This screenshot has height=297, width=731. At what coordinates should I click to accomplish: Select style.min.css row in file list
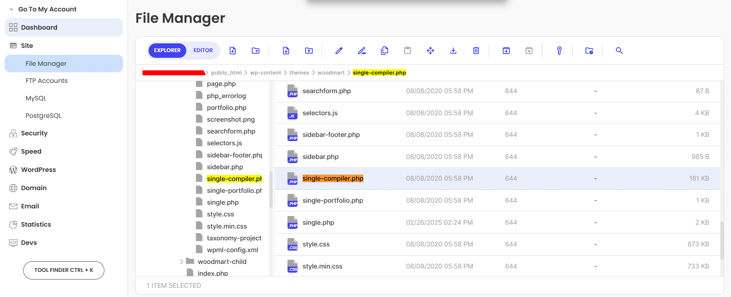(497, 266)
